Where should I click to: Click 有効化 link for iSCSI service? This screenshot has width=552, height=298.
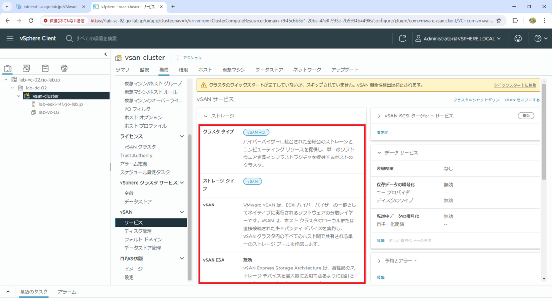383,133
